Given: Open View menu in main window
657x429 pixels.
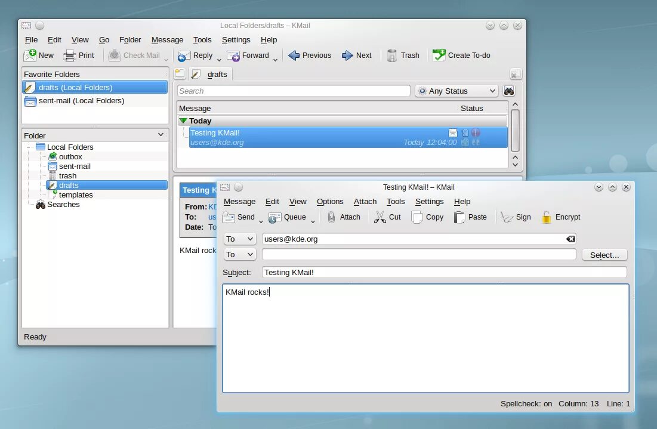Looking at the screenshot, I should [80, 40].
